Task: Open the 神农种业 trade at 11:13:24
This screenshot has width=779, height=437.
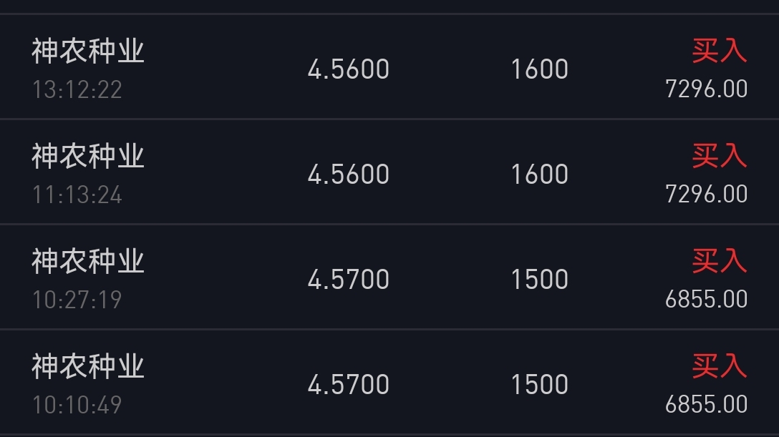Action: pyautogui.click(x=389, y=172)
